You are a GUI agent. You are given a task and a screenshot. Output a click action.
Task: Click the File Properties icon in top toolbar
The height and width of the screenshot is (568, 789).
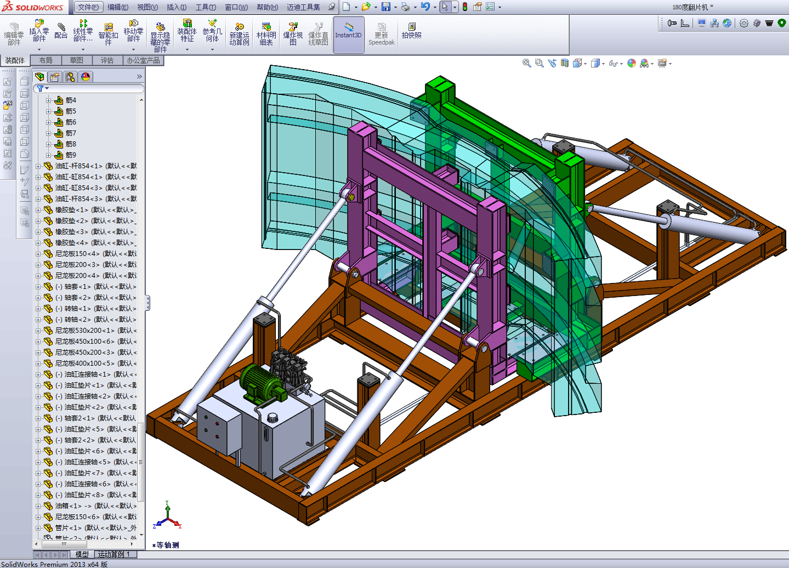coord(478,7)
